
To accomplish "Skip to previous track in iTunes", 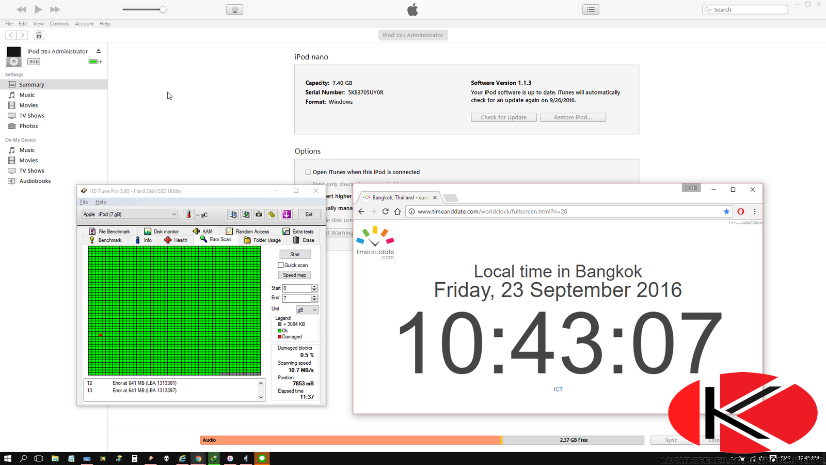I will pyautogui.click(x=21, y=9).
